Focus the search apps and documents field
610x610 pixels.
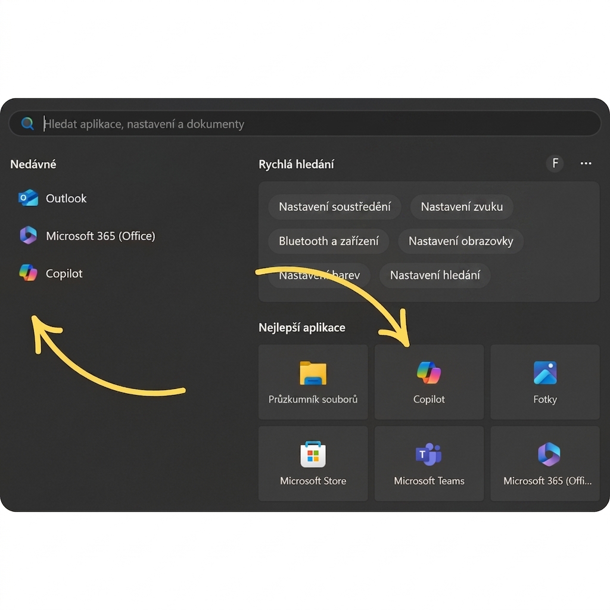pos(304,124)
